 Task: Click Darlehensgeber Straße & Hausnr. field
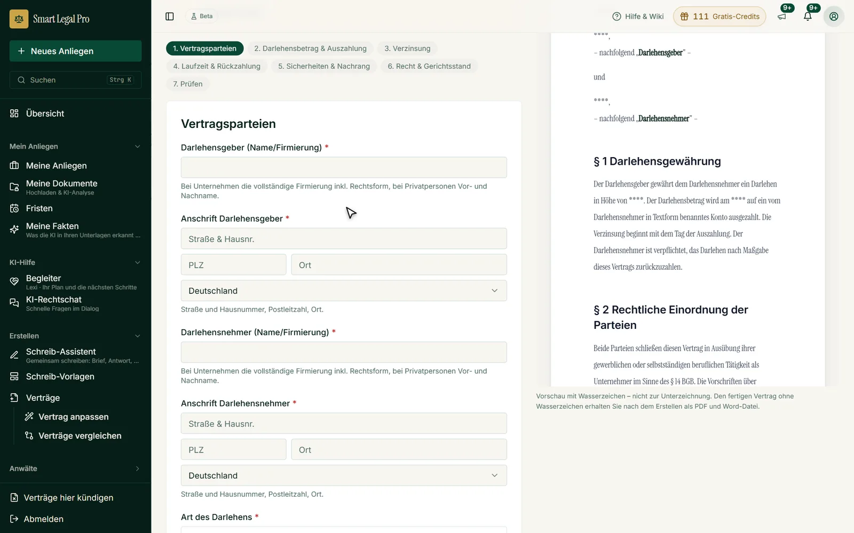344,239
